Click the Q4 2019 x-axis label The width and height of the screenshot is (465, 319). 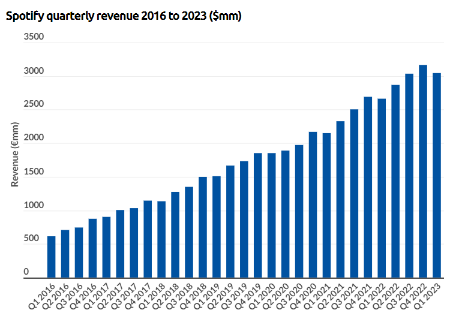click(x=248, y=296)
